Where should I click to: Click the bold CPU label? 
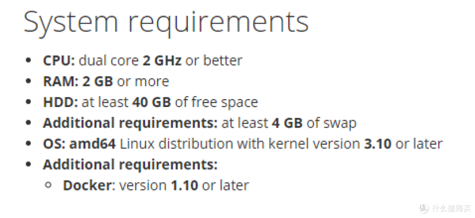59,61
